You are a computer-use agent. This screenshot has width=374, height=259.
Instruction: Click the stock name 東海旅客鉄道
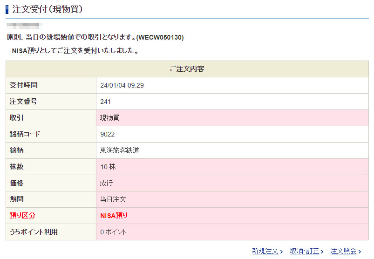(120, 150)
